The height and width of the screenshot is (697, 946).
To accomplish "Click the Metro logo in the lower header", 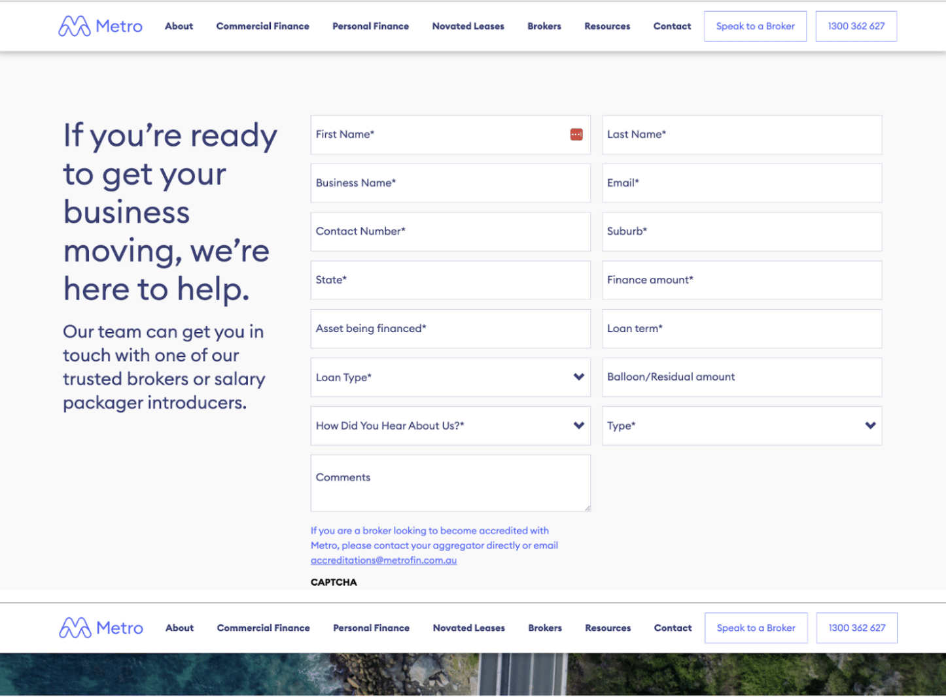I will [101, 628].
